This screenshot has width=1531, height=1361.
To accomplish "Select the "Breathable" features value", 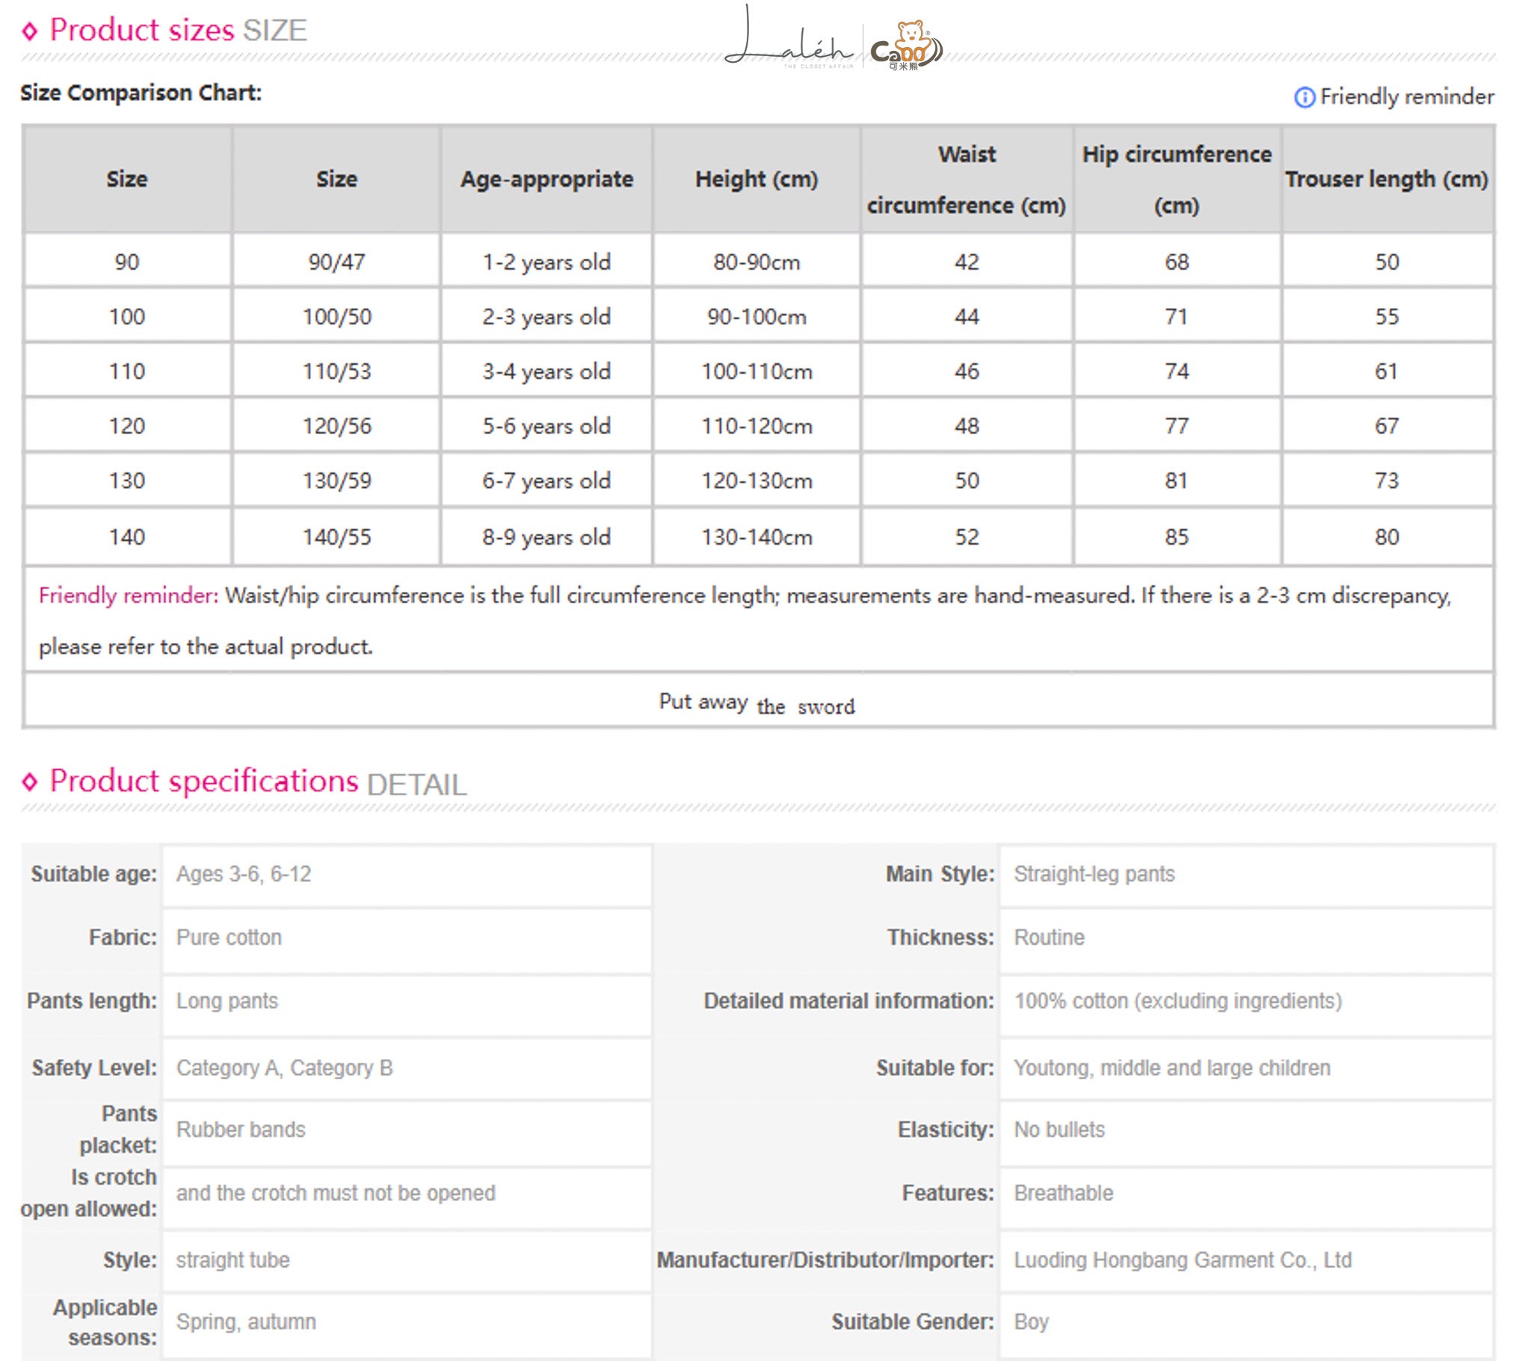I will 1063,1194.
